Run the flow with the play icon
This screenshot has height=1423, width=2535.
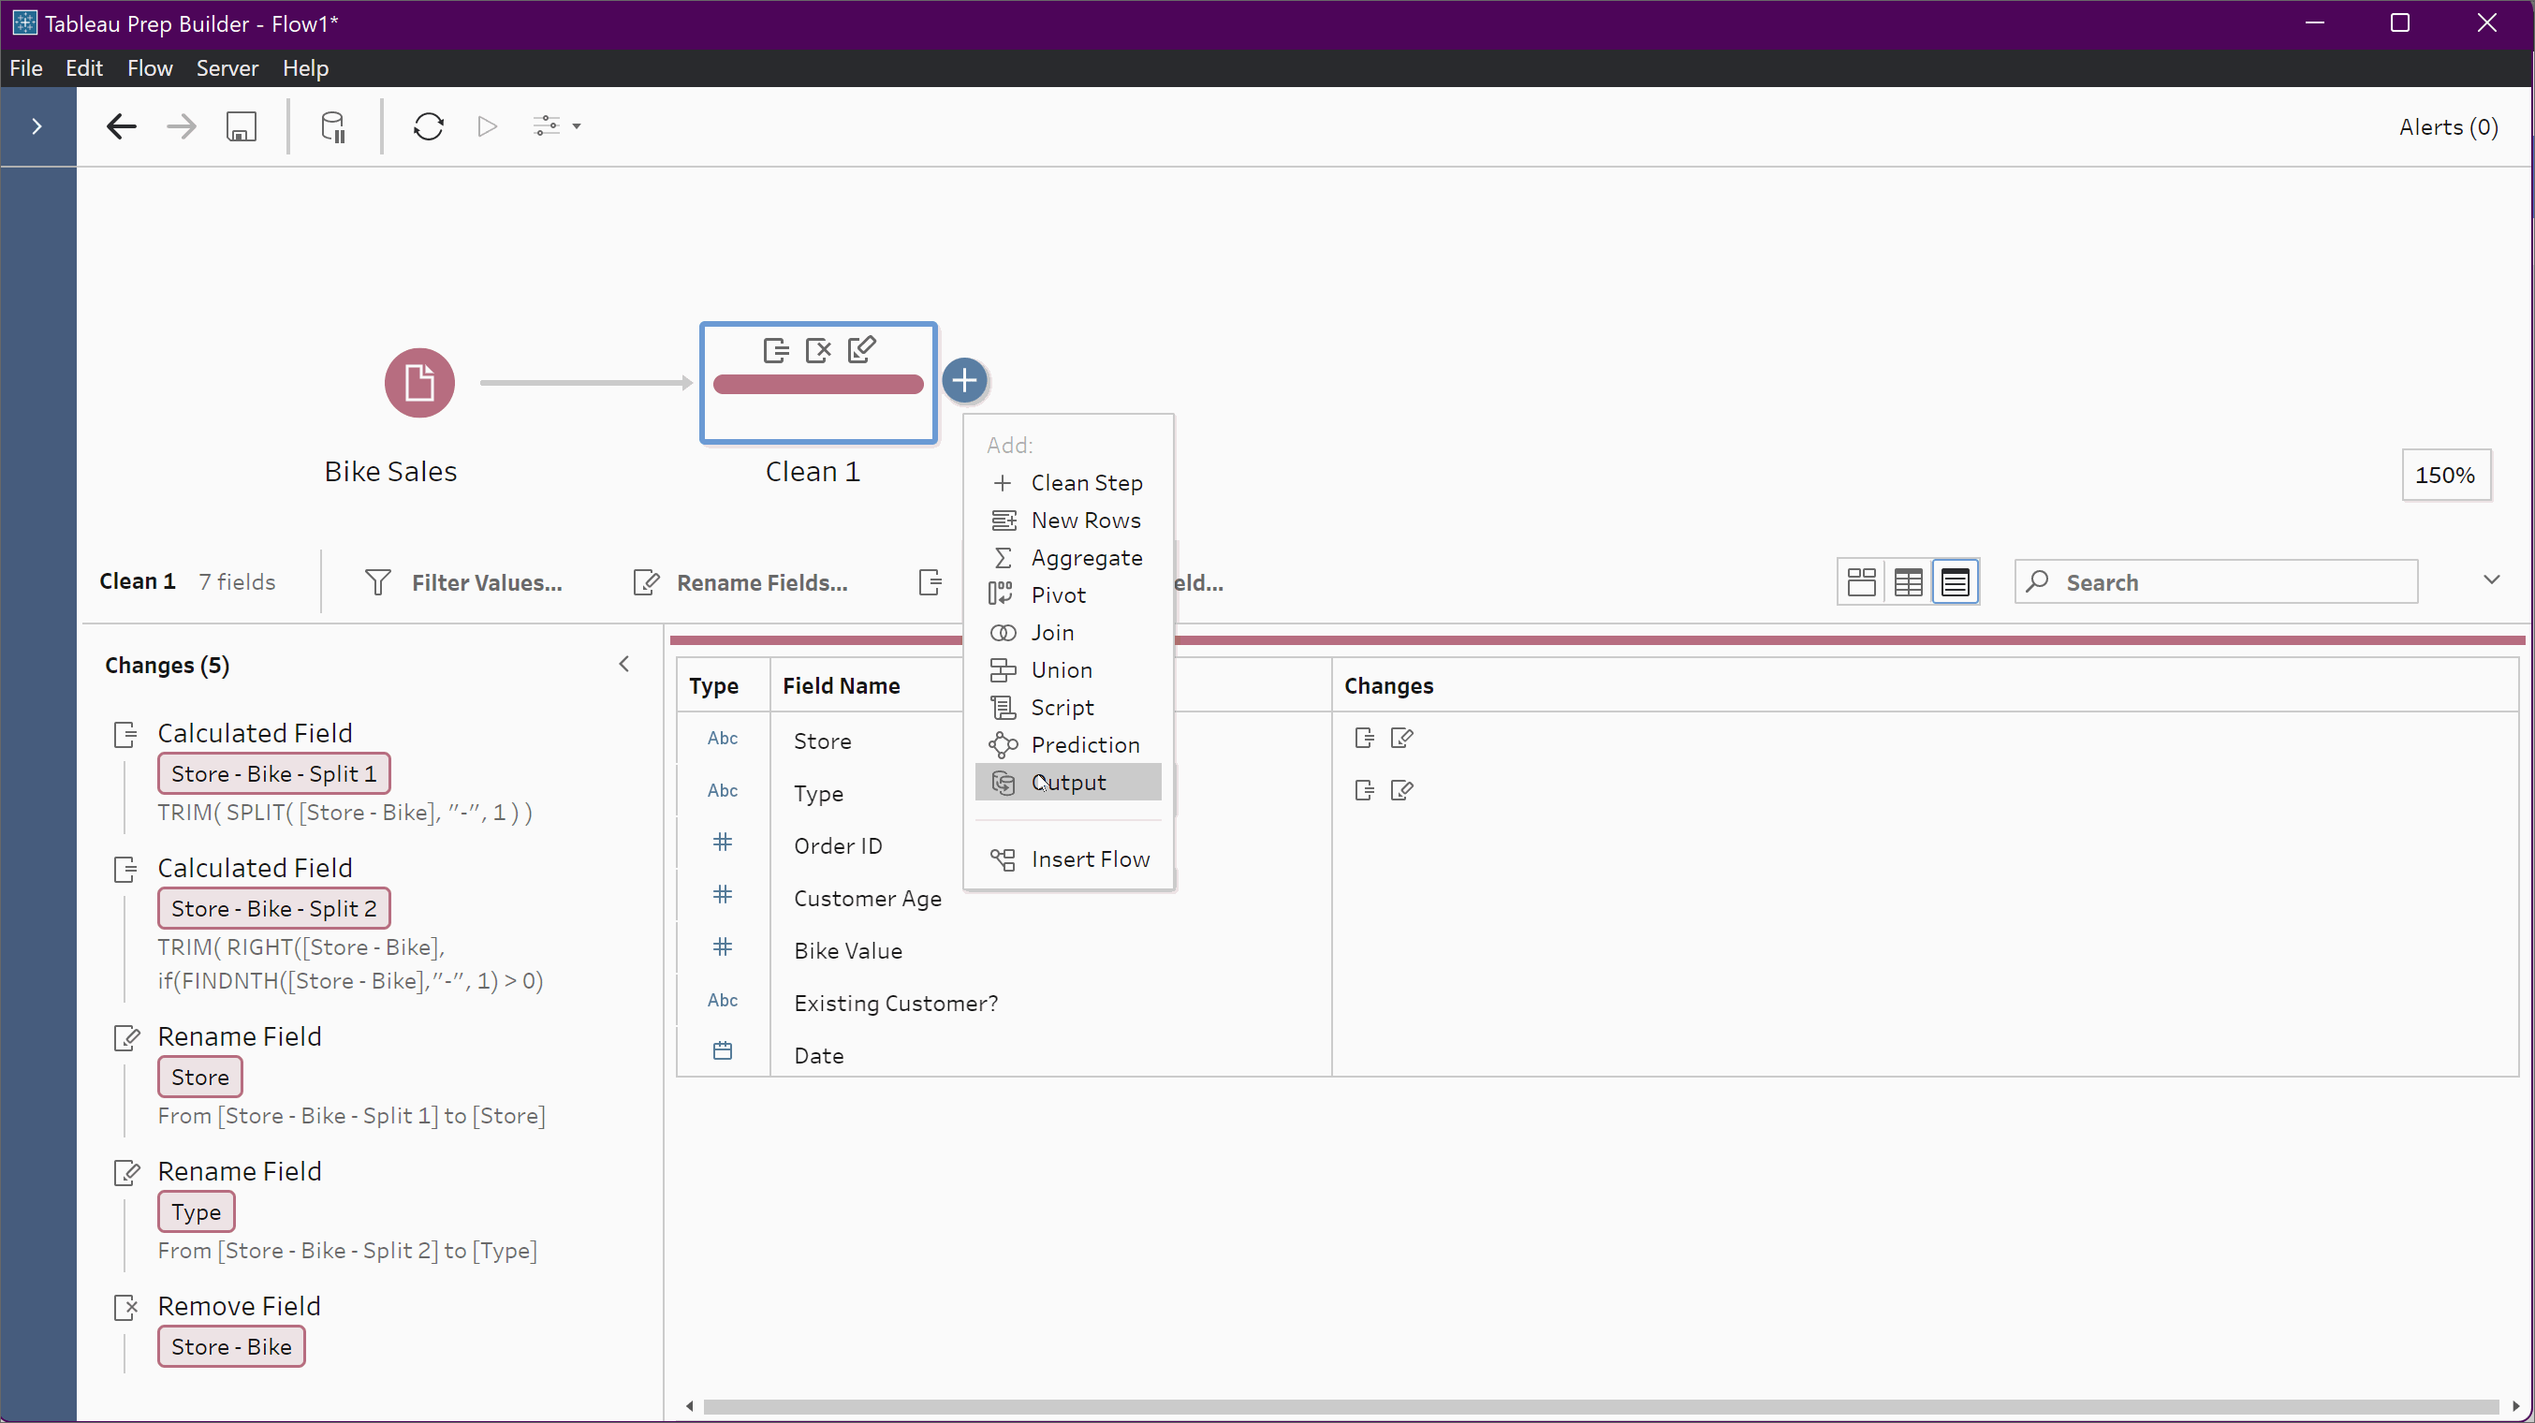pyautogui.click(x=486, y=126)
